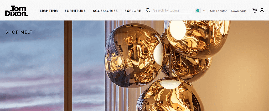The width and height of the screenshot is (269, 111).
Task: Open the Furniture menu
Action: [75, 11]
